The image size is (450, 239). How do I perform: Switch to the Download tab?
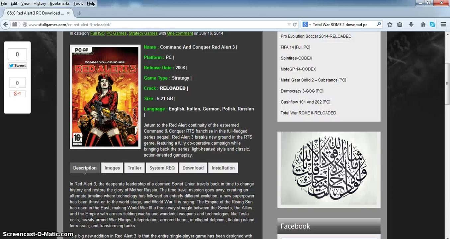click(193, 168)
